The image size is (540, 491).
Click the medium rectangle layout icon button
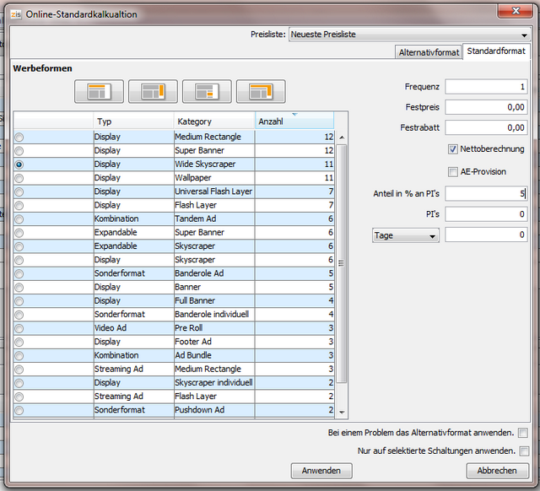207,91
